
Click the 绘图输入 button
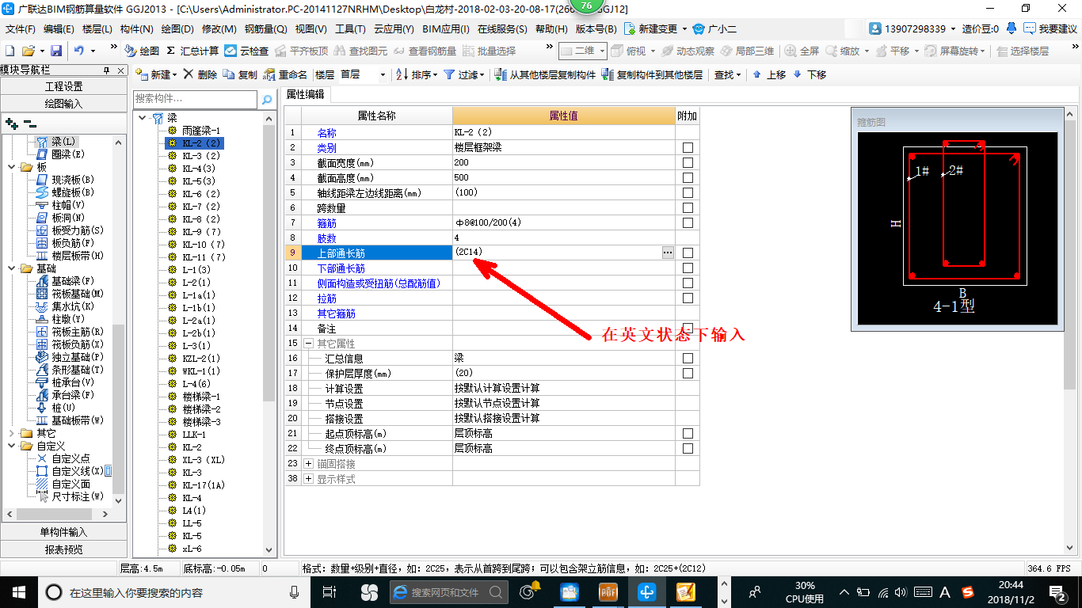click(63, 104)
